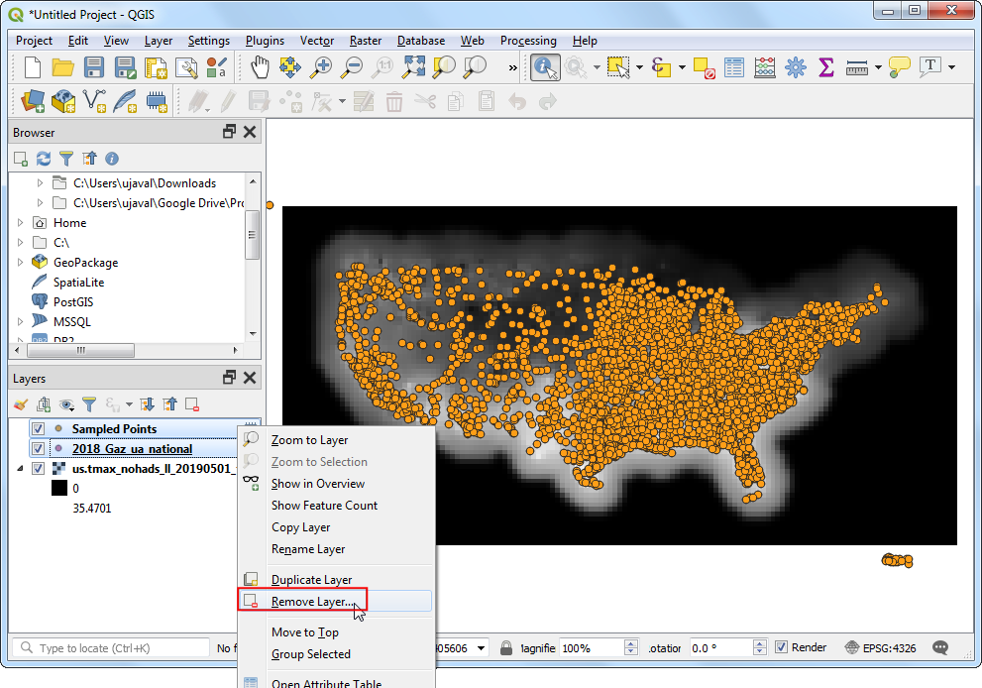
Task: Open the Field Calculator abacus icon
Action: click(764, 67)
